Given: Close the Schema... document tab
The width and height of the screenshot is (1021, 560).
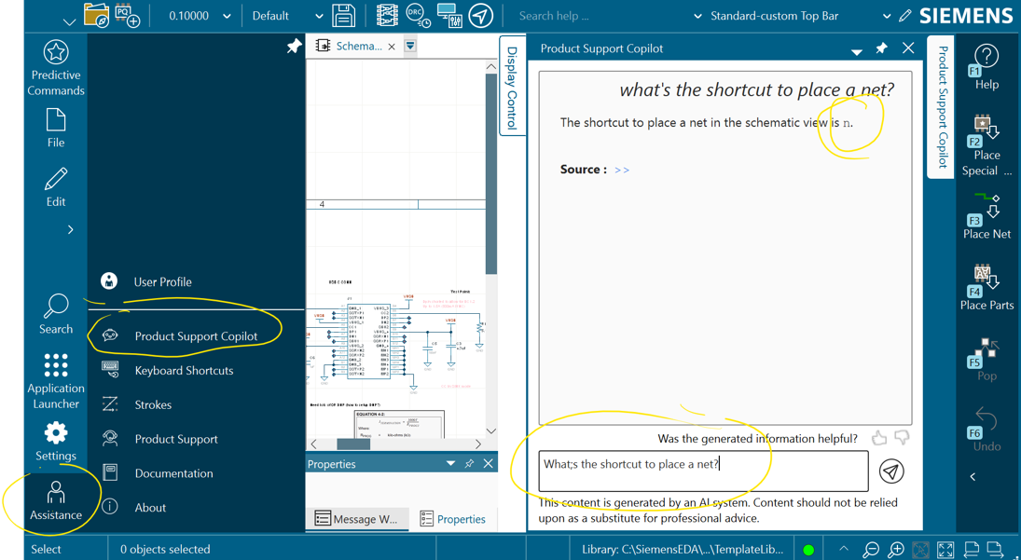Looking at the screenshot, I should point(392,47).
